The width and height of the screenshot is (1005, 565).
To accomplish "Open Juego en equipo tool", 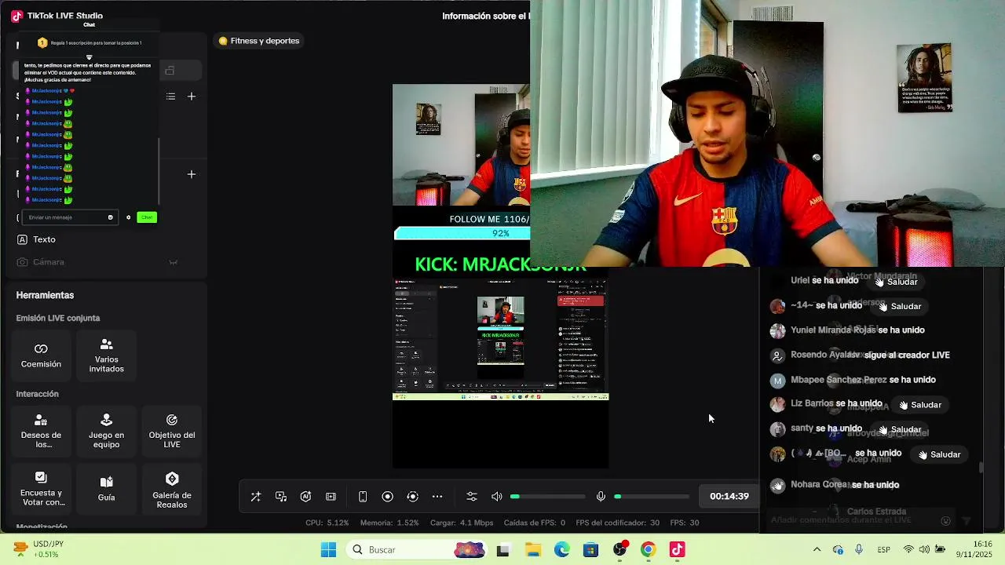I will [x=107, y=431].
